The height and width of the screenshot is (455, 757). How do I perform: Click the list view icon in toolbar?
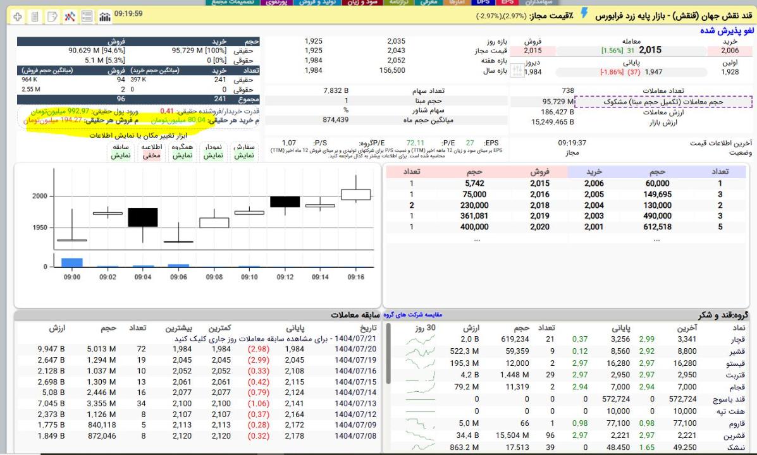click(x=87, y=15)
